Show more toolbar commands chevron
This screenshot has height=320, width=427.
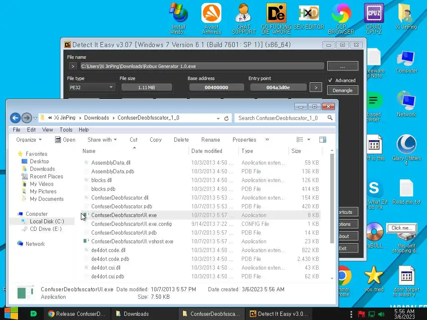click(267, 139)
